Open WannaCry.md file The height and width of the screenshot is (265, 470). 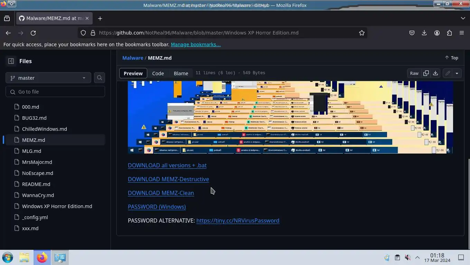pyautogui.click(x=38, y=195)
